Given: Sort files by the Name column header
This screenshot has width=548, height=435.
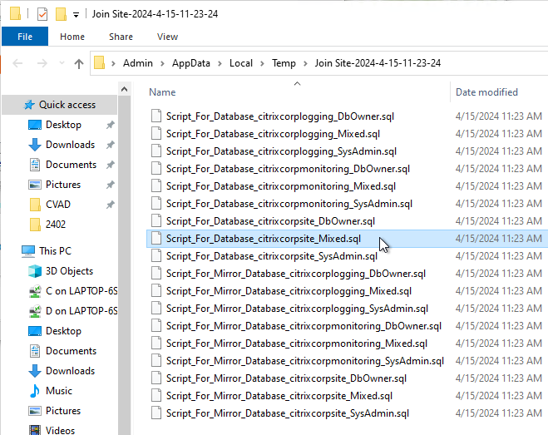Looking at the screenshot, I should click(162, 92).
